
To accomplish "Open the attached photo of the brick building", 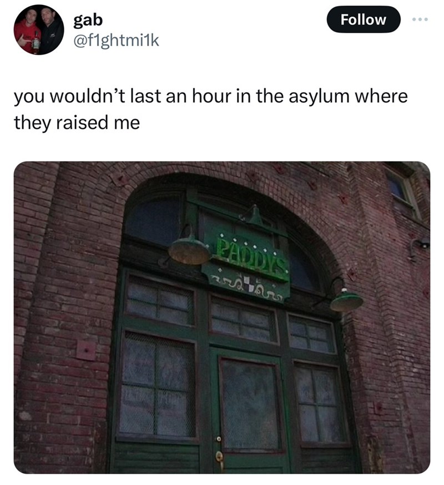I will pos(222,317).
